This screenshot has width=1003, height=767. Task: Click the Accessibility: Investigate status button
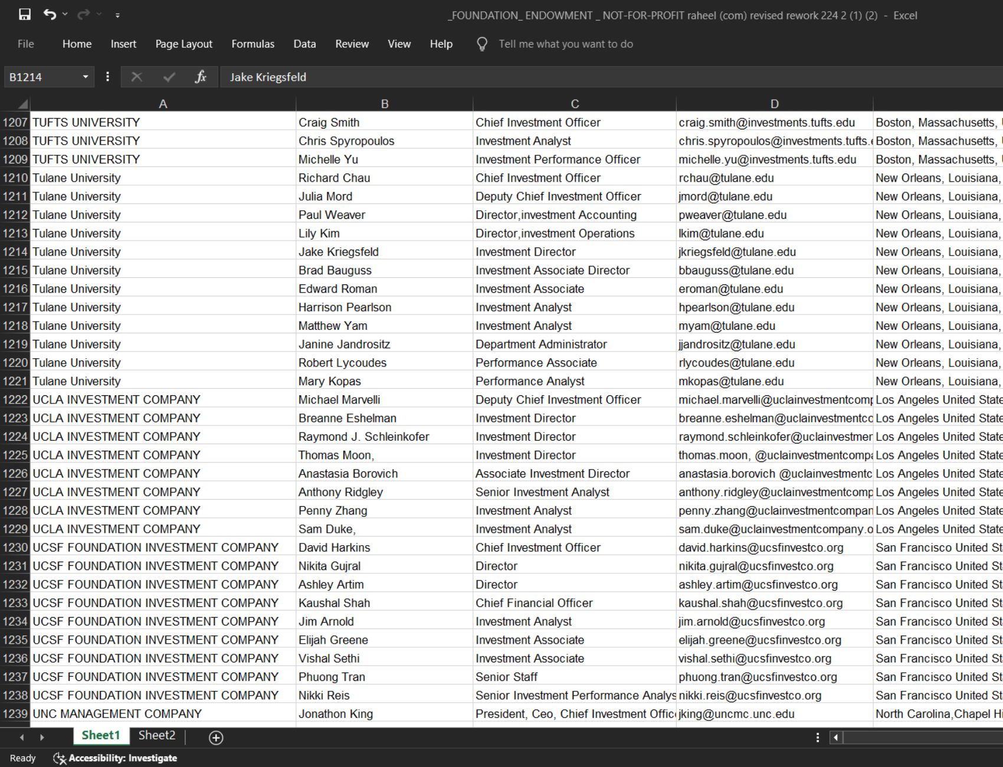point(116,758)
